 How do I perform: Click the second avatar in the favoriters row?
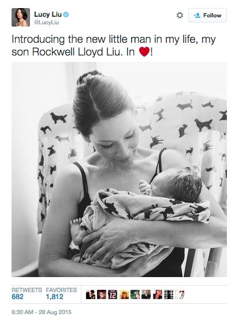coord(102,294)
